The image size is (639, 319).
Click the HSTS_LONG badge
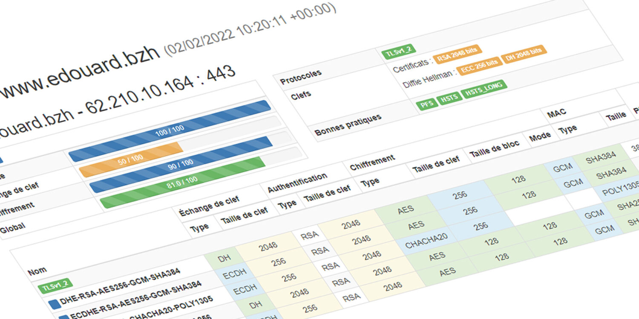click(x=484, y=89)
